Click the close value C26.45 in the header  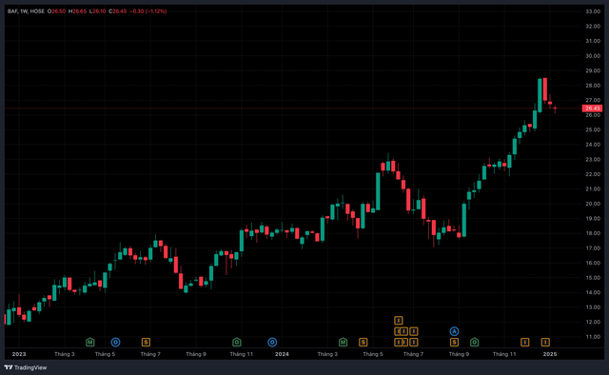(118, 11)
